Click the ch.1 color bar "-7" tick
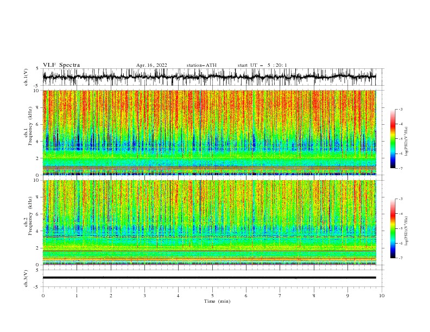Image resolution: width=430 pixels, height=332 pixels. click(x=401, y=169)
